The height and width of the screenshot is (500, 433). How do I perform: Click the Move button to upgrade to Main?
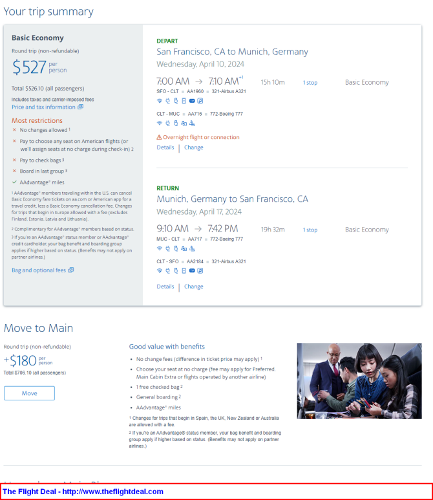point(29,393)
